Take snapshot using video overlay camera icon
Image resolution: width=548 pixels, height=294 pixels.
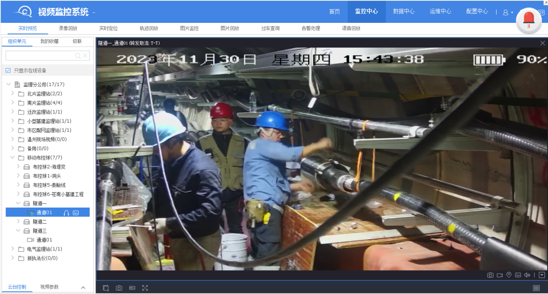coord(490,275)
